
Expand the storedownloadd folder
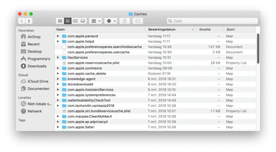pos(58,84)
